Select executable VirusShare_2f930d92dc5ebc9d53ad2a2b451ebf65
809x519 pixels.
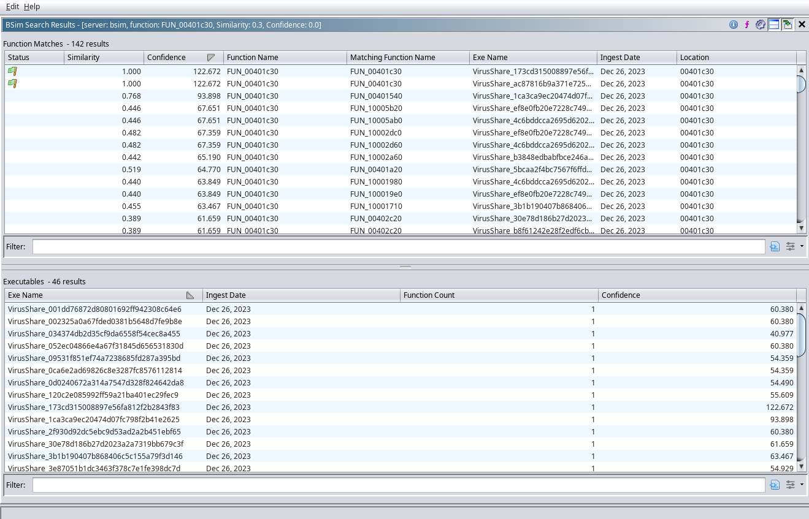pyautogui.click(x=94, y=431)
